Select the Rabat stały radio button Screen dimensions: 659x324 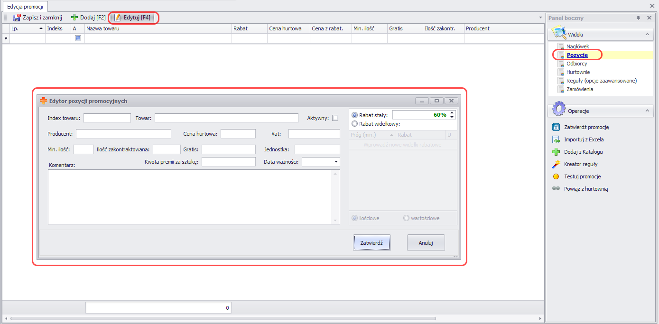(354, 115)
